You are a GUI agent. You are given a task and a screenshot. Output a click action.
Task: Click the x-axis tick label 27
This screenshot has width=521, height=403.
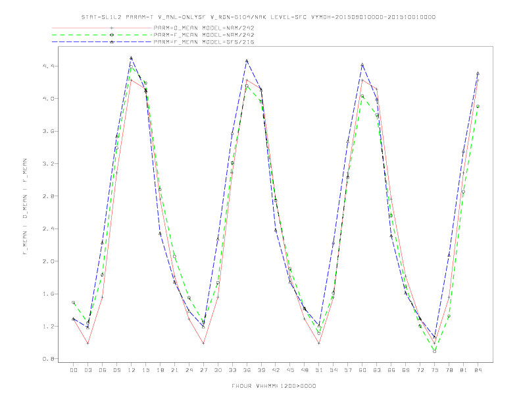click(203, 370)
